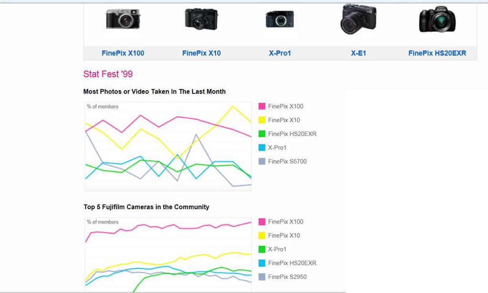Click yellow FinePix X10 swatch in first legend
The image size is (488, 293).
[x=262, y=120]
